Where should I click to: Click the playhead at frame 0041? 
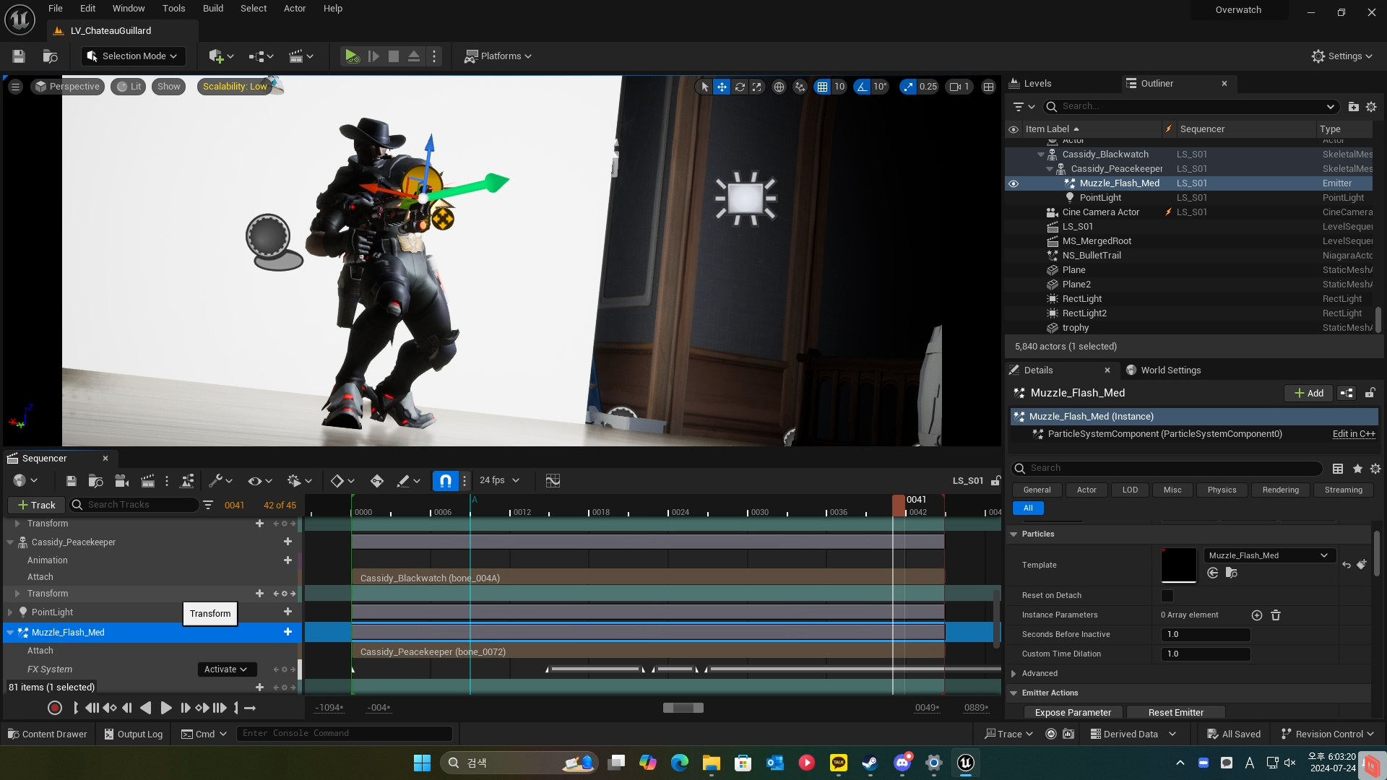[x=899, y=505]
